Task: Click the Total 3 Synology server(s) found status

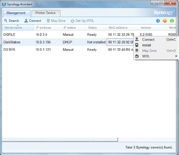Action: click(149, 147)
